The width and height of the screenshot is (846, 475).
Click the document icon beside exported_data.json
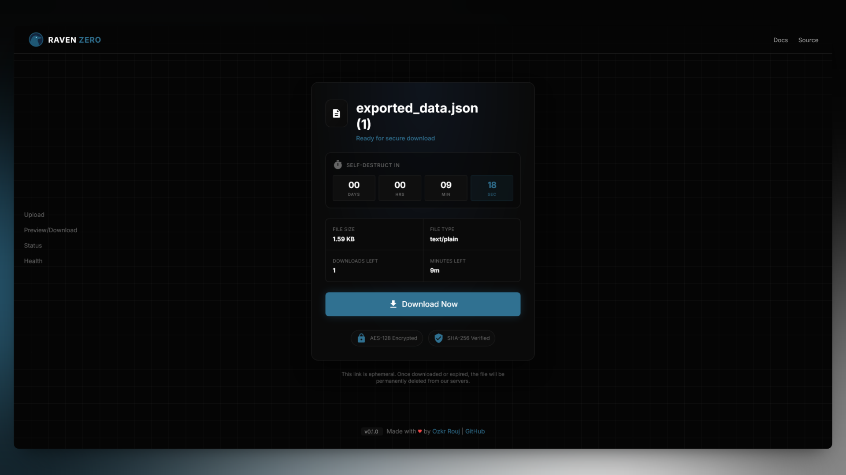pos(336,113)
